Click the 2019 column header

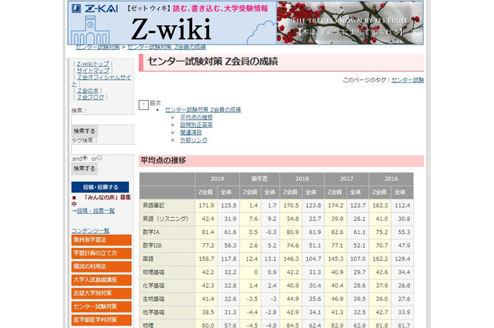point(217,179)
